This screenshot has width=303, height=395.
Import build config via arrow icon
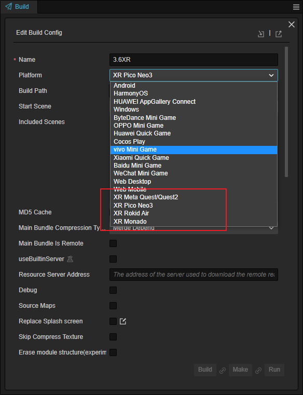(x=261, y=34)
